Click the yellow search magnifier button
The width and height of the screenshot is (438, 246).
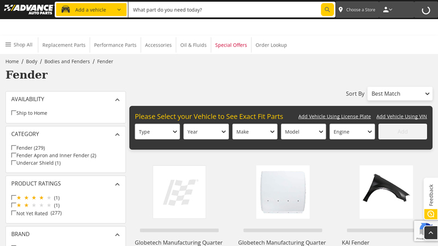click(x=327, y=10)
